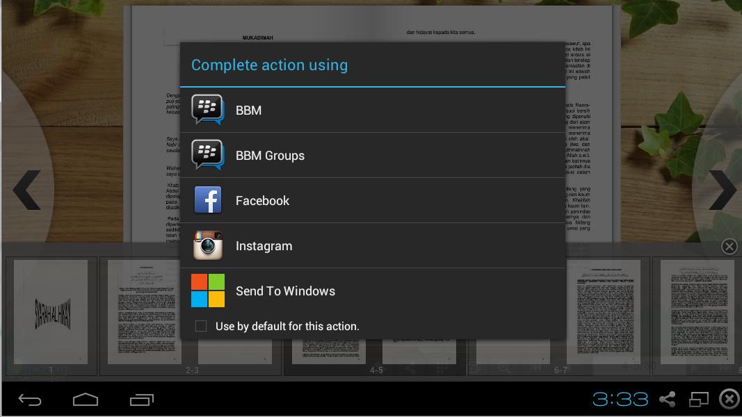Screen dimensions: 742x417
Task: Tap the window switch icon beside share
Action: (698, 399)
